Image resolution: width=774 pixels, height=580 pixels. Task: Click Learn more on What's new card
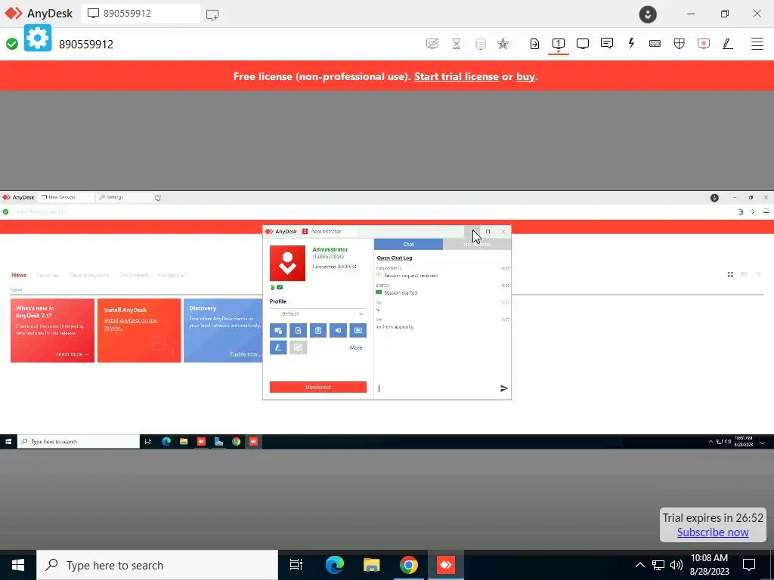click(72, 354)
